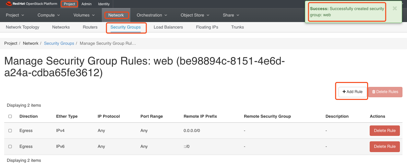Select the checkbox for the IPv4 Egress rule
The width and height of the screenshot is (407, 166).
[x=10, y=131]
